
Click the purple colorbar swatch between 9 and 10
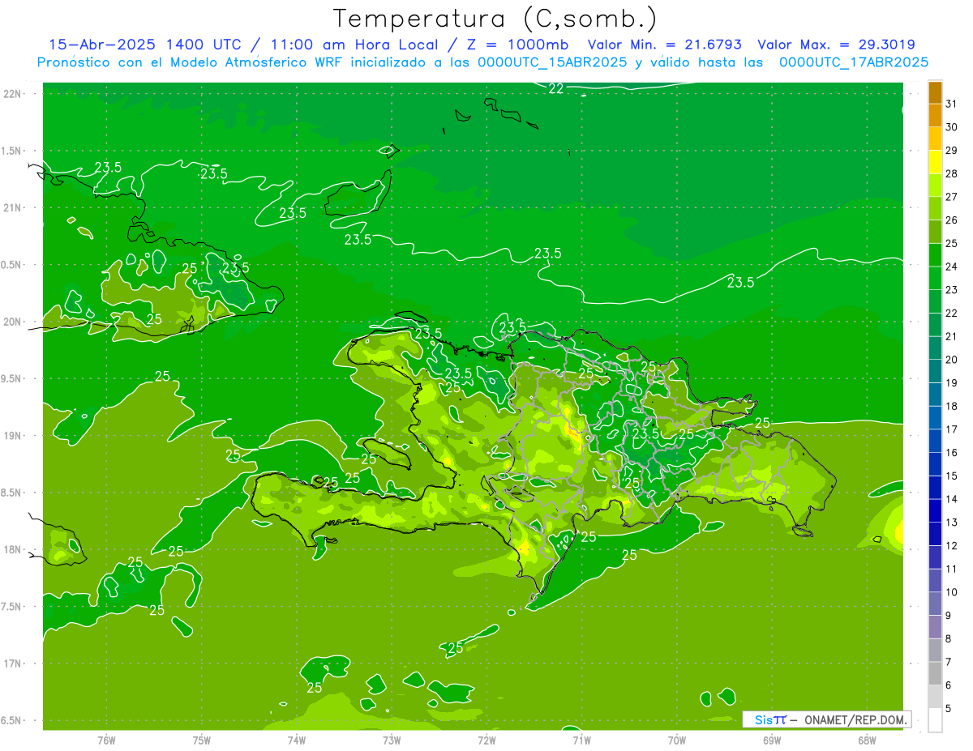click(x=935, y=604)
